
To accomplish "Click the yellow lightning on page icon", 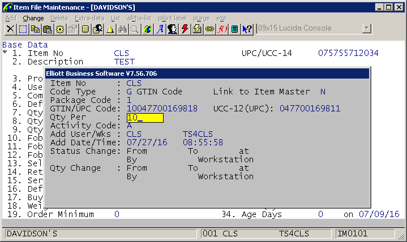I will [197, 29].
